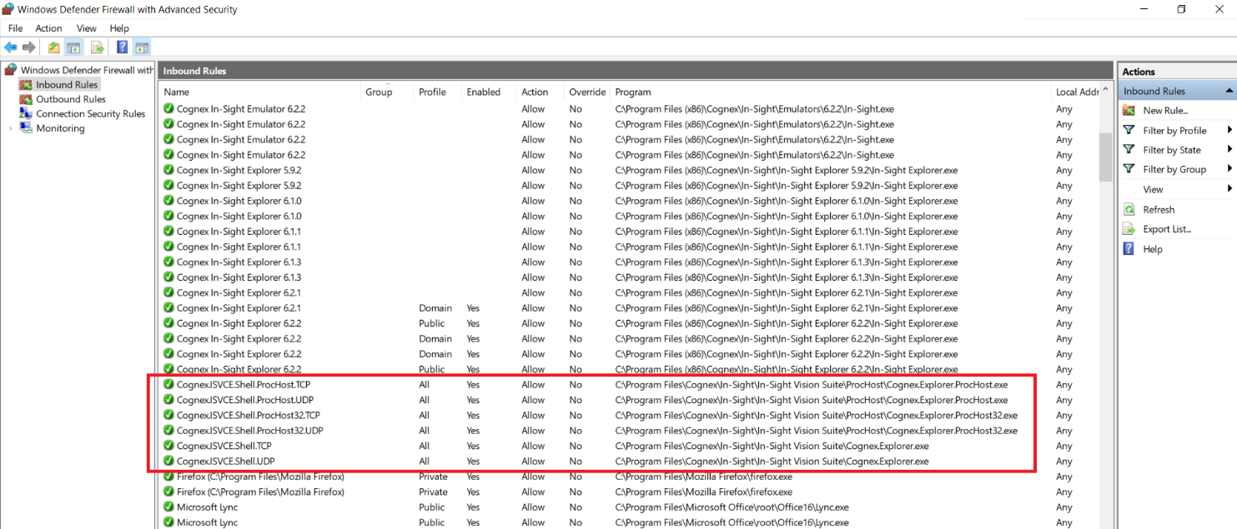Click the Up one level folder icon

click(x=54, y=47)
